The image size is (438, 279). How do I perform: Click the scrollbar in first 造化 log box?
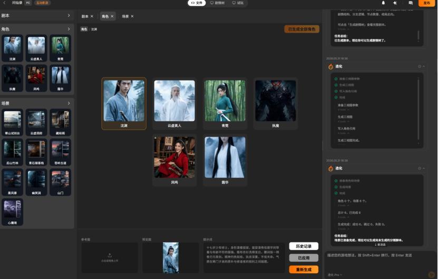[x=418, y=109]
